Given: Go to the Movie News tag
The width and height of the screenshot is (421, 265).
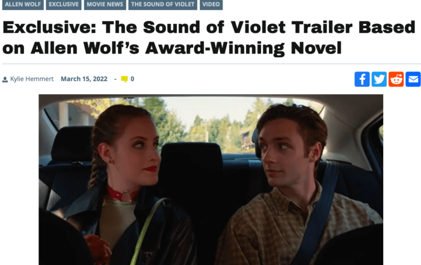Looking at the screenshot, I should coord(105,5).
